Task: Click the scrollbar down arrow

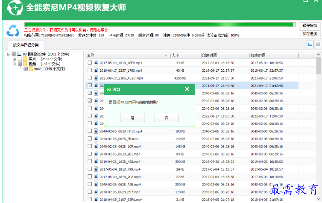Action: pos(318,199)
